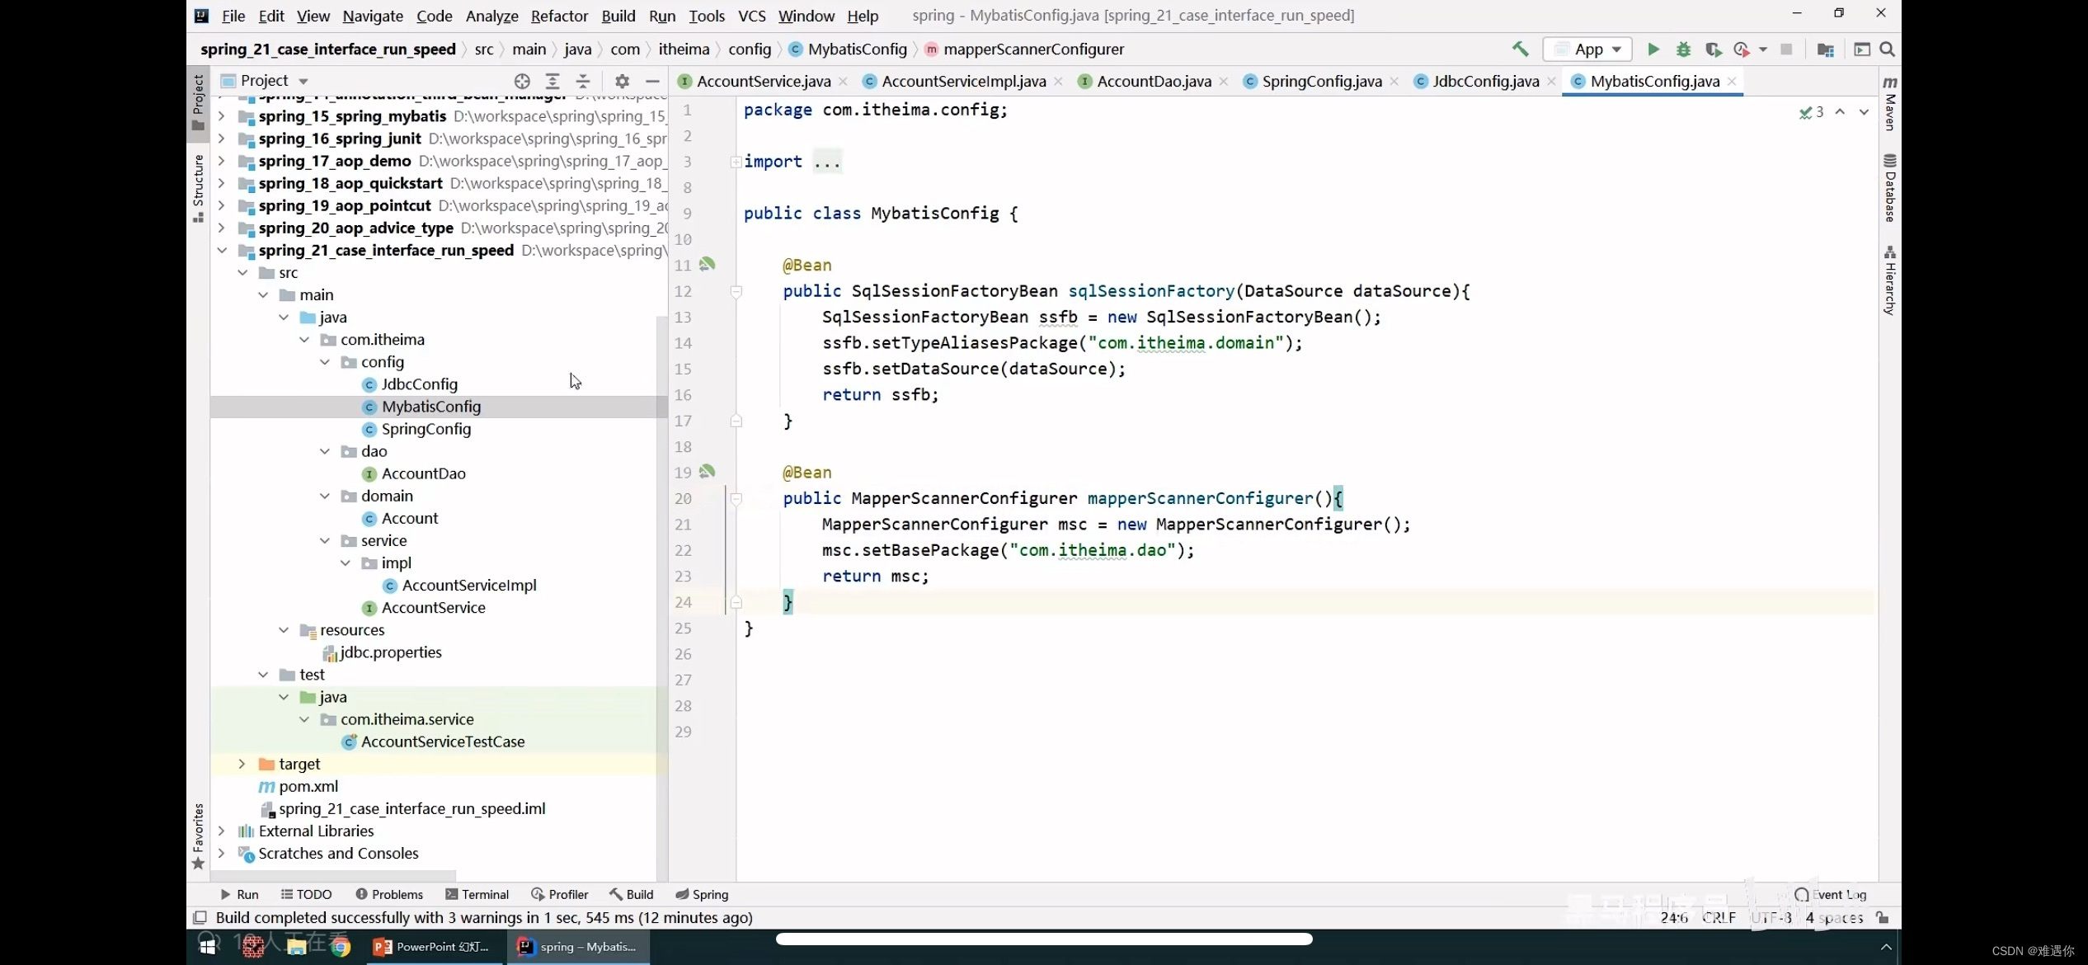Start debugging with the bug icon
The height and width of the screenshot is (965, 2088).
(x=1683, y=49)
